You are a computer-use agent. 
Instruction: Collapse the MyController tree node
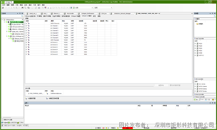[5, 22]
